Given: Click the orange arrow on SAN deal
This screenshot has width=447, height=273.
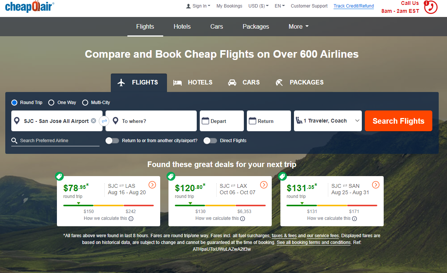Looking at the screenshot, I should pyautogui.click(x=376, y=185).
